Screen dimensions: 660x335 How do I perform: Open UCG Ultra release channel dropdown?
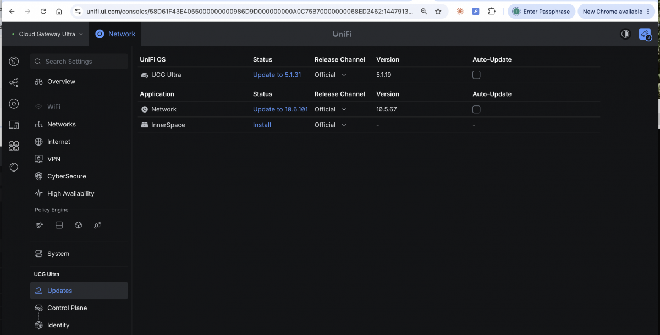point(331,75)
